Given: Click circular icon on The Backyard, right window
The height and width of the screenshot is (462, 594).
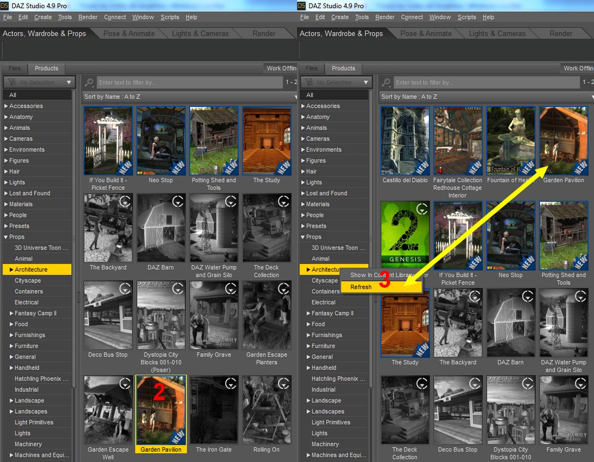Looking at the screenshot, I should click(x=475, y=296).
